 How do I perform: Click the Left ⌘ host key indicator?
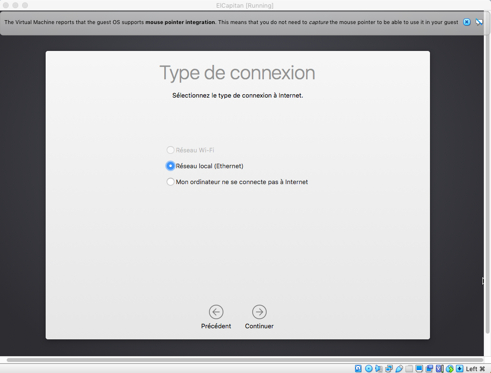coord(475,369)
